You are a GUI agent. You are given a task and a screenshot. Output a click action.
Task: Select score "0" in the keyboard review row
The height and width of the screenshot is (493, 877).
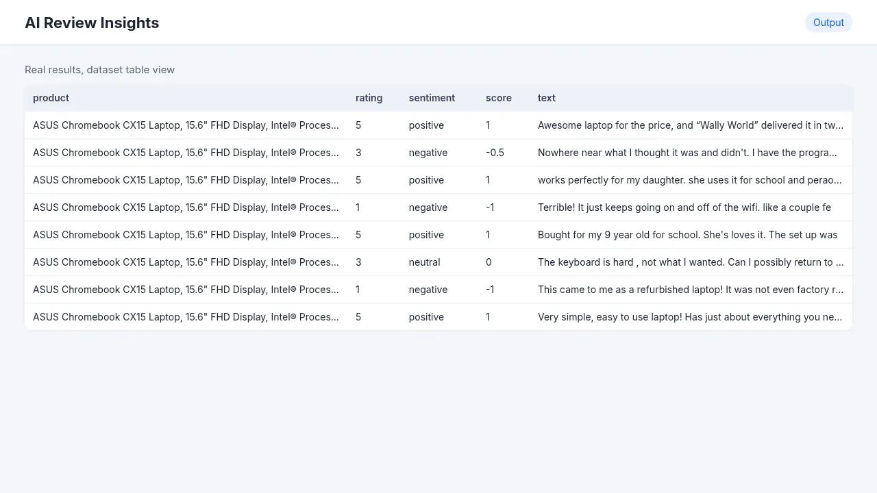[489, 262]
